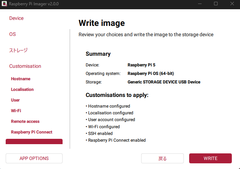Image resolution: width=240 pixels, height=169 pixels.
Task: Switch to Wi-Fi configuration step
Action: (16, 111)
